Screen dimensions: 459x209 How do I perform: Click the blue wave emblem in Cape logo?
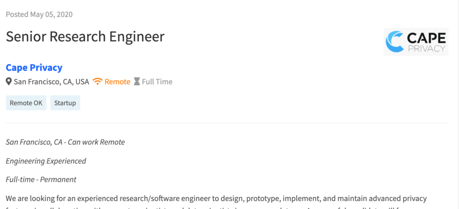[x=394, y=42]
